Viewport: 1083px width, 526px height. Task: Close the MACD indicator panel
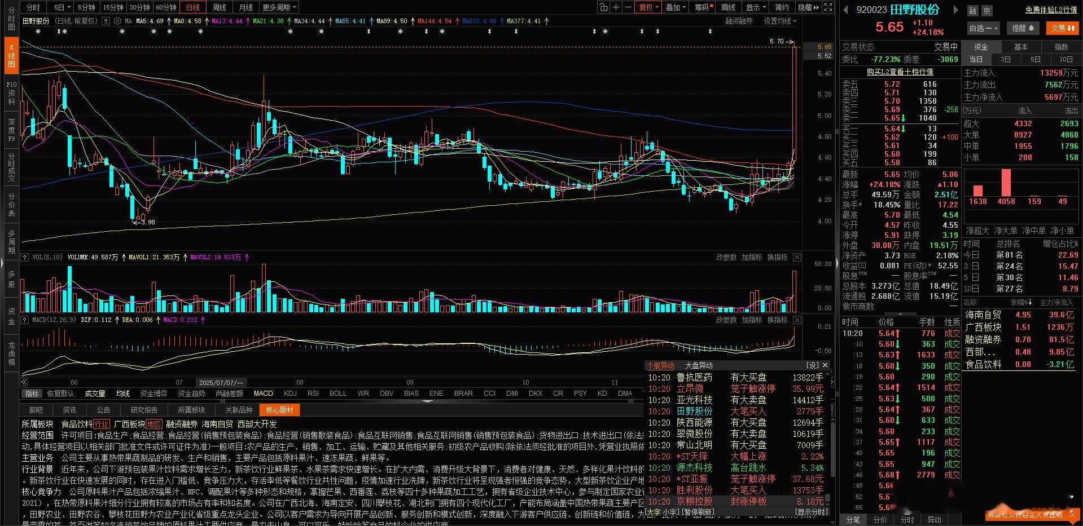pyautogui.click(x=797, y=320)
